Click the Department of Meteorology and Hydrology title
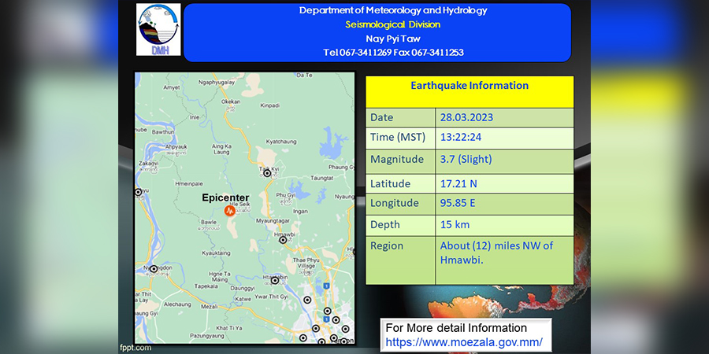The height and width of the screenshot is (354, 709). click(x=393, y=10)
